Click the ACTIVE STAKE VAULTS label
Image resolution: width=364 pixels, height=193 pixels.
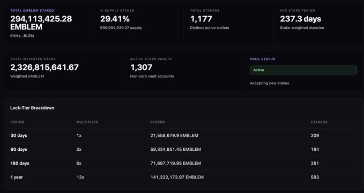pos(151,59)
